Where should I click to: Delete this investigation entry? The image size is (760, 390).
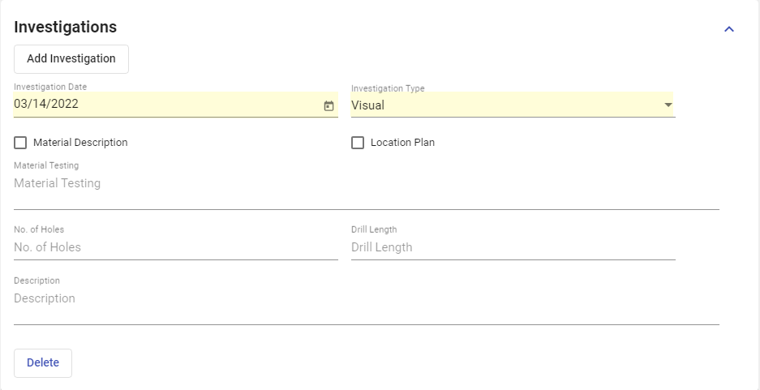tap(43, 363)
